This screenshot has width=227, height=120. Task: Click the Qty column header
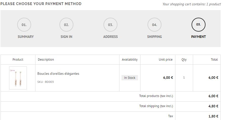point(184,60)
